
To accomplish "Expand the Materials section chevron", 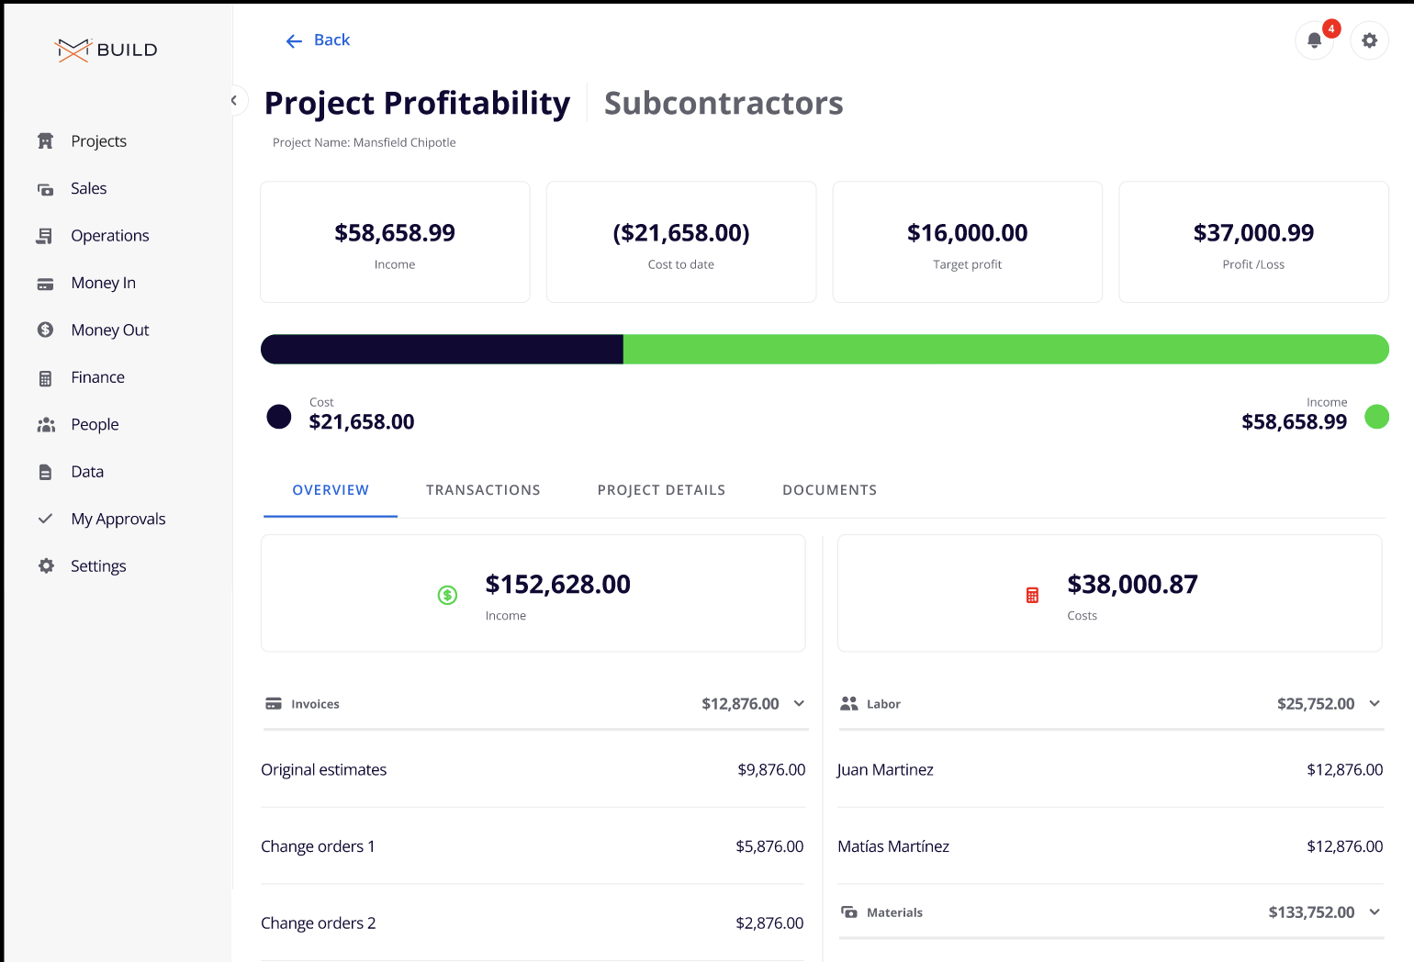I will [x=1375, y=912].
